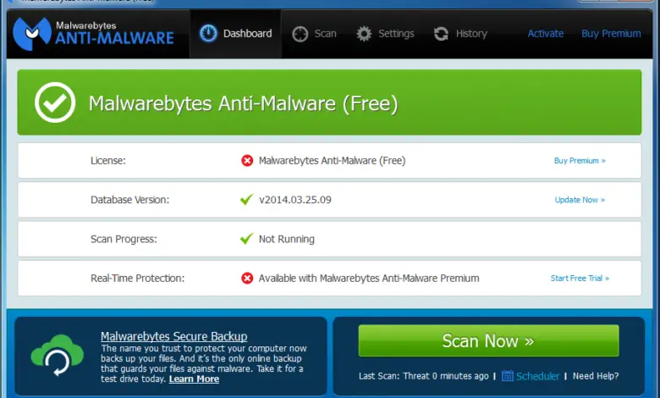Image resolution: width=660 pixels, height=398 pixels.
Task: Click the Settings gear icon
Action: (364, 34)
